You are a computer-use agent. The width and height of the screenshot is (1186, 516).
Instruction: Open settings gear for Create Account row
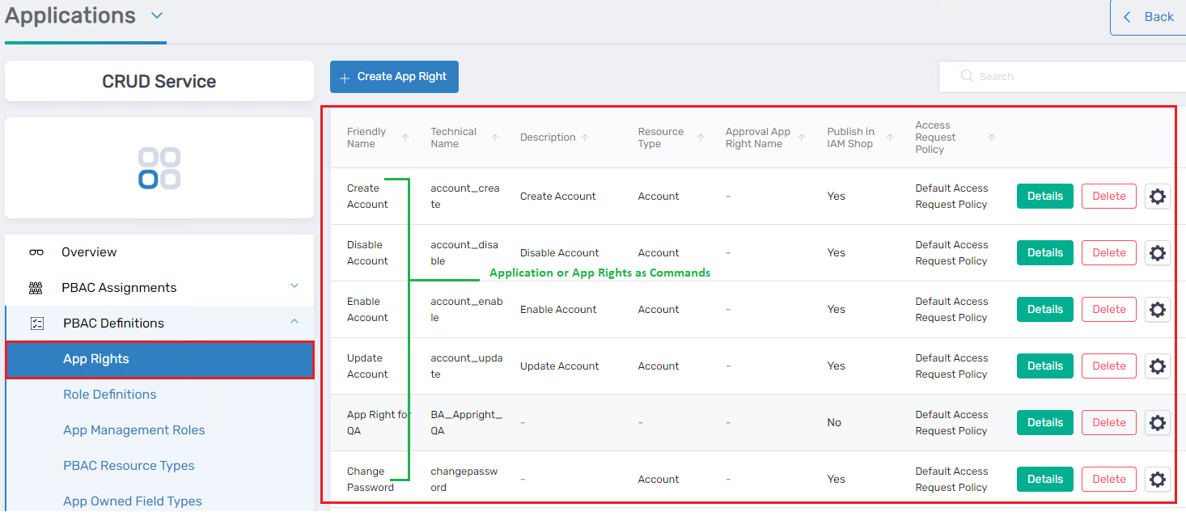1158,197
